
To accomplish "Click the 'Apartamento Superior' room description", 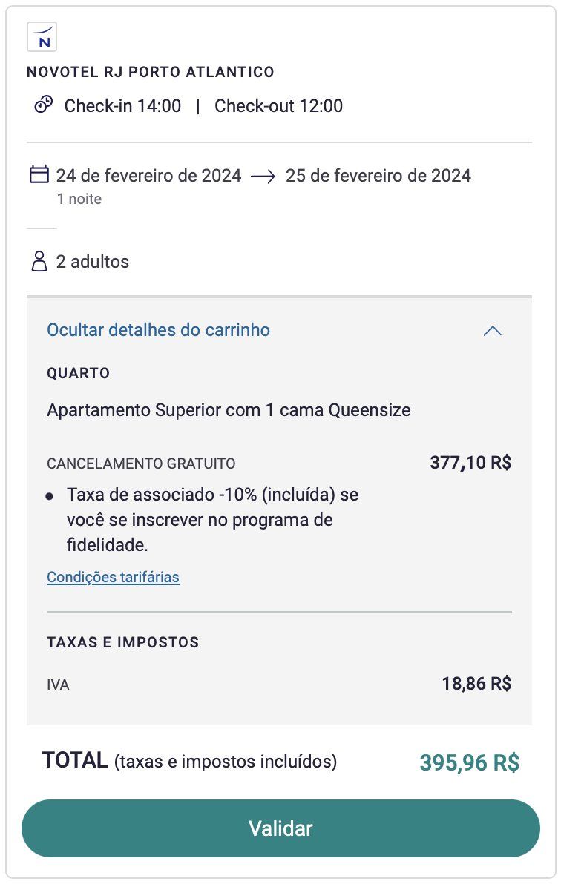I will tap(229, 410).
